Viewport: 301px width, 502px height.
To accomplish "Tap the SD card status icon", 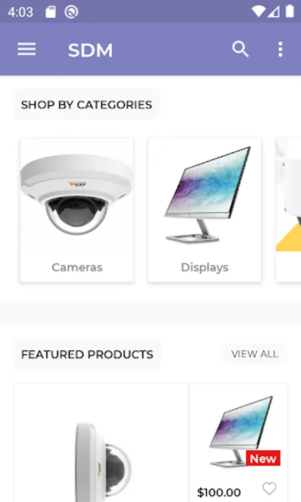I will [x=51, y=12].
